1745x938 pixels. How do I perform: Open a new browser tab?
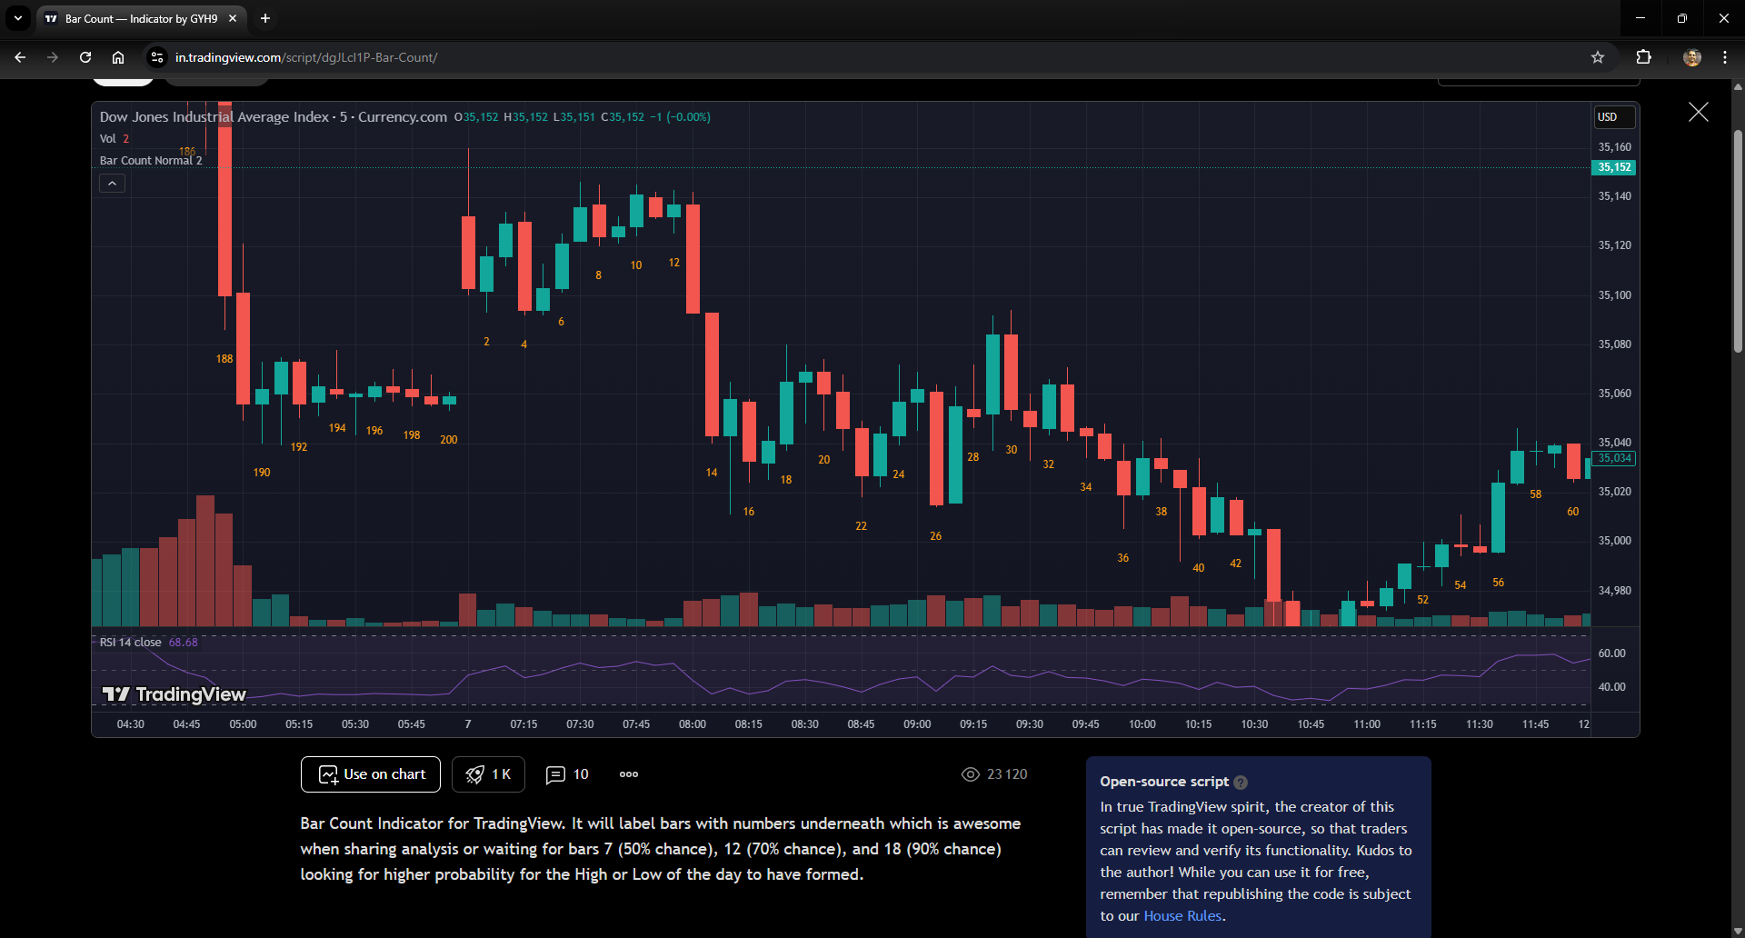coord(265,18)
